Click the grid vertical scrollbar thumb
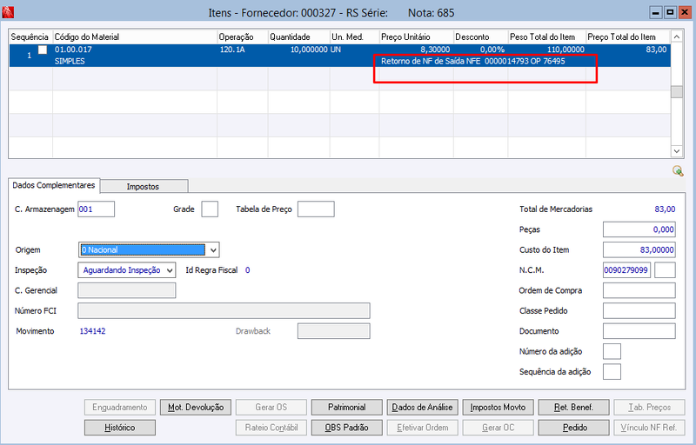This screenshot has height=445, width=696. (x=677, y=92)
